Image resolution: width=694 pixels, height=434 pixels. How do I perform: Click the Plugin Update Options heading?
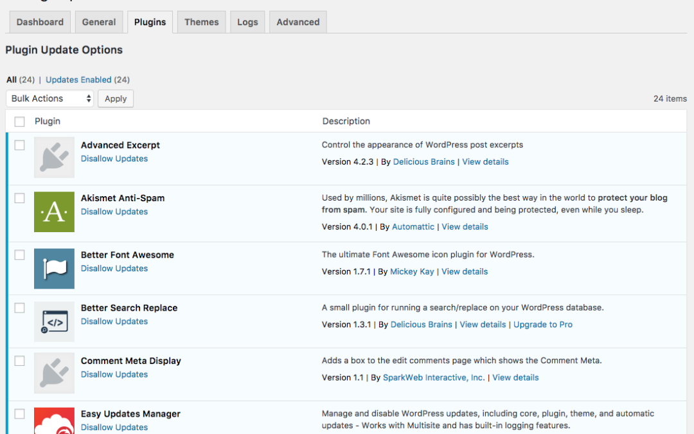point(64,50)
